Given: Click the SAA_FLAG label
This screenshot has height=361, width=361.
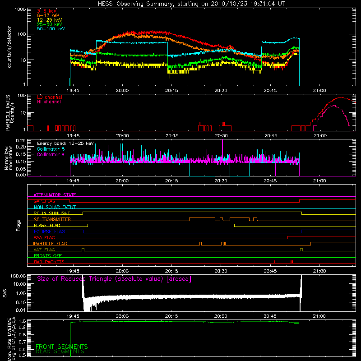Looking at the screenshot, I should (44, 237).
